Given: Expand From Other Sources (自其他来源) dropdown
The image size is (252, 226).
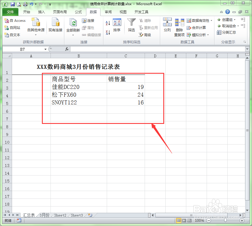Looking at the screenshot, I should (36, 35).
